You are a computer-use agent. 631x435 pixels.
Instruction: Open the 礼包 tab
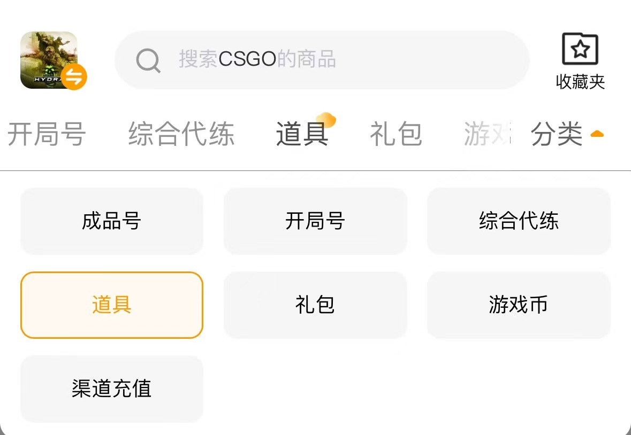396,134
